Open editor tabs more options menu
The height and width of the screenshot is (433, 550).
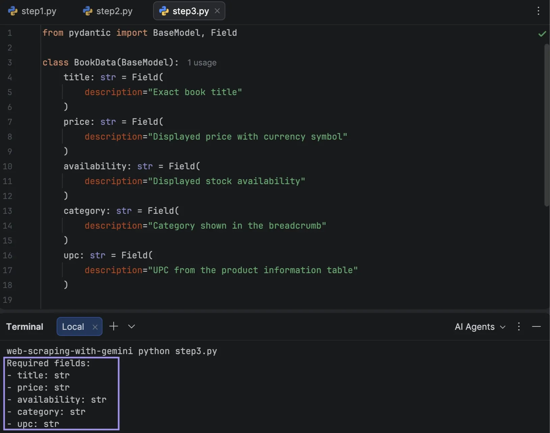[538, 11]
